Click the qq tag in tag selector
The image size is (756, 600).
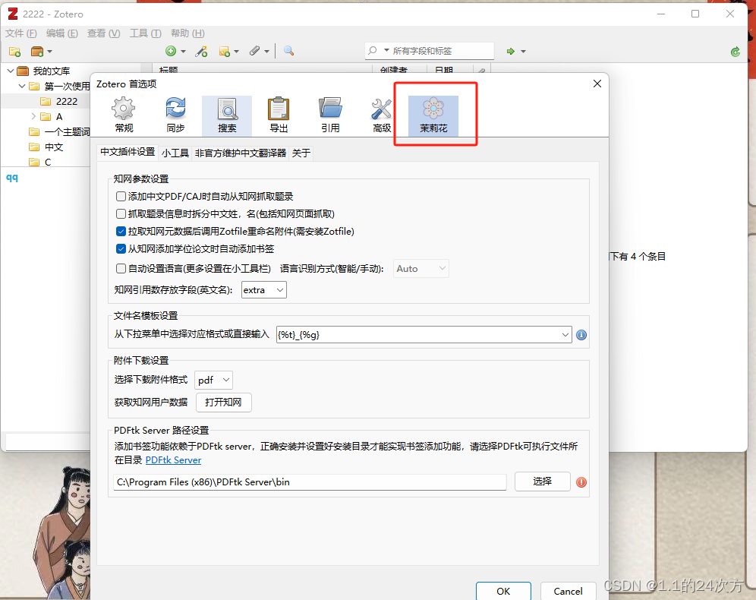coord(12,178)
